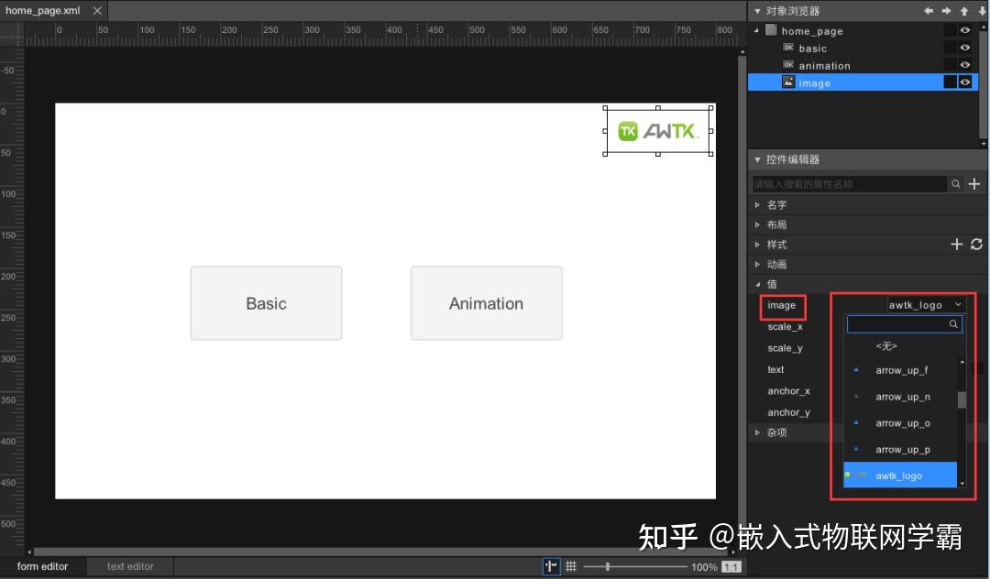Screen dimensions: 990x579
Task: Click the ruler toggle icon in status bar
Action: (551, 566)
